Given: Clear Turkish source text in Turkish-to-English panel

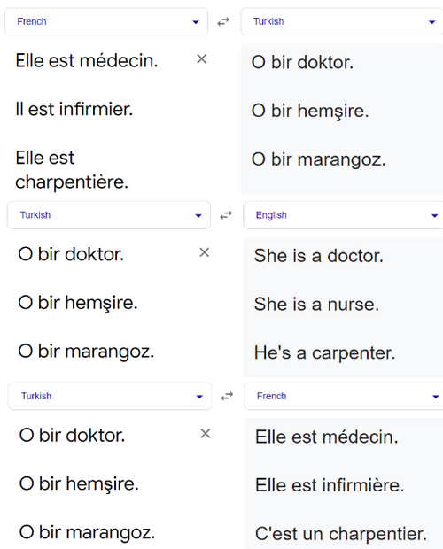Looking at the screenshot, I should pyautogui.click(x=204, y=252).
